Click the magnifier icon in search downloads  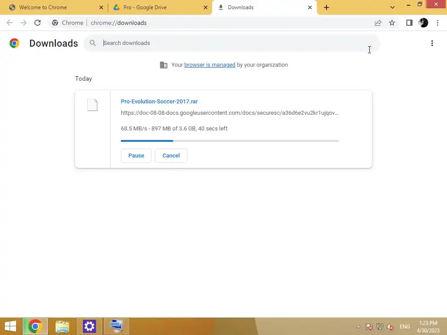(x=93, y=43)
